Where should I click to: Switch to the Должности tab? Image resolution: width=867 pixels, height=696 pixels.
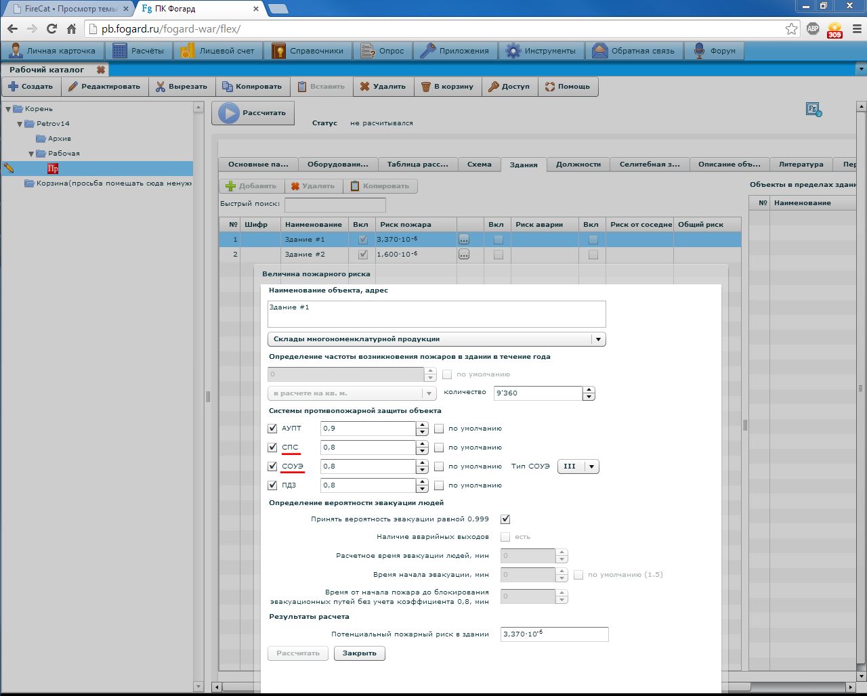pos(578,165)
